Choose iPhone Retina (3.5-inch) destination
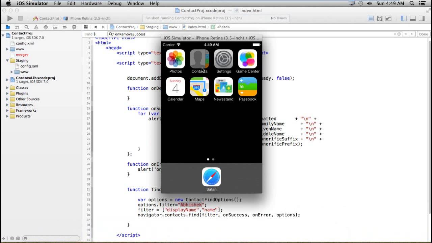 tap(87, 19)
